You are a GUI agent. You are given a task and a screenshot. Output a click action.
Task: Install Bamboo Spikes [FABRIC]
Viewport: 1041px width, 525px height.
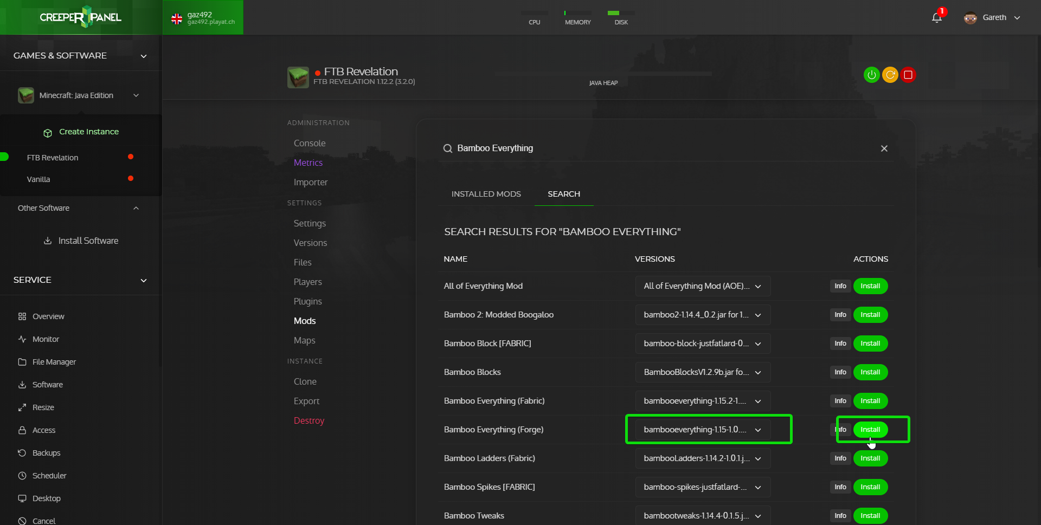pyautogui.click(x=870, y=487)
